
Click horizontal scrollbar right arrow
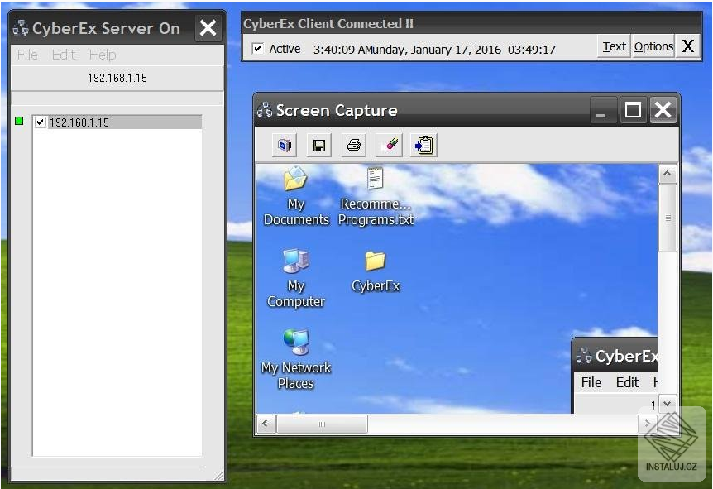647,424
